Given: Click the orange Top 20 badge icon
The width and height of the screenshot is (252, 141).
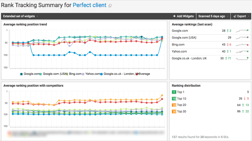Looking at the screenshot, I should [174, 105].
